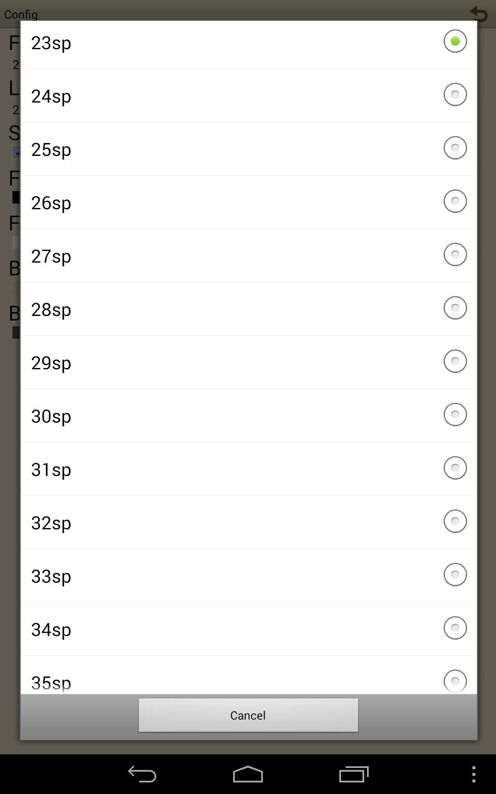Select the 29sp list entry
This screenshot has width=496, height=794.
pos(249,362)
